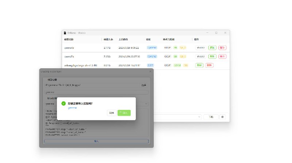Image resolution: width=292 pixels, height=163 pixels.
Task: Click the green checkmark icon in the confirmation dialog
Action: pyautogui.click(x=64, y=104)
